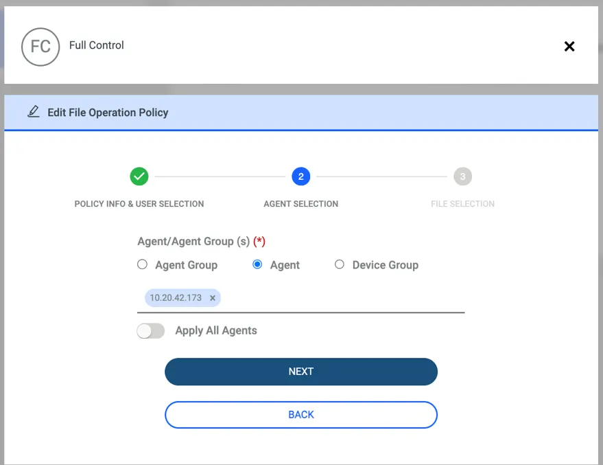Click Edit File Operation Policy heading
The width and height of the screenshot is (603, 465).
click(x=108, y=113)
